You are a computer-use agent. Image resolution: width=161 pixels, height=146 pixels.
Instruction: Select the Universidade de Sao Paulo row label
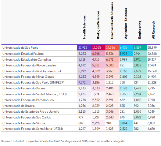point(20,48)
